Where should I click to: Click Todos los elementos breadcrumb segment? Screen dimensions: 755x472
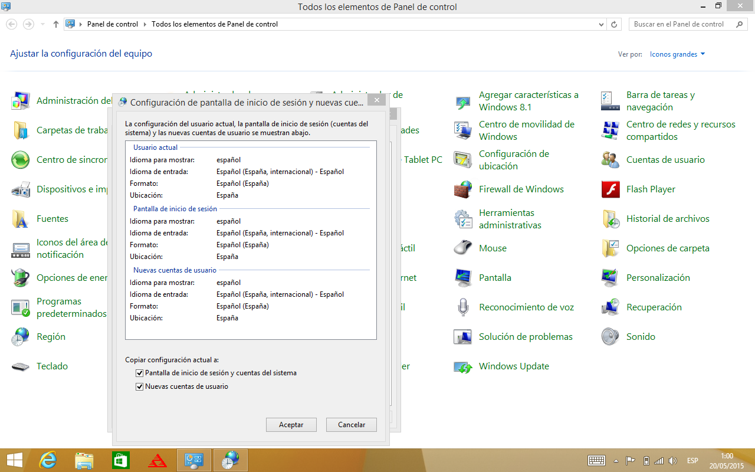pyautogui.click(x=215, y=24)
